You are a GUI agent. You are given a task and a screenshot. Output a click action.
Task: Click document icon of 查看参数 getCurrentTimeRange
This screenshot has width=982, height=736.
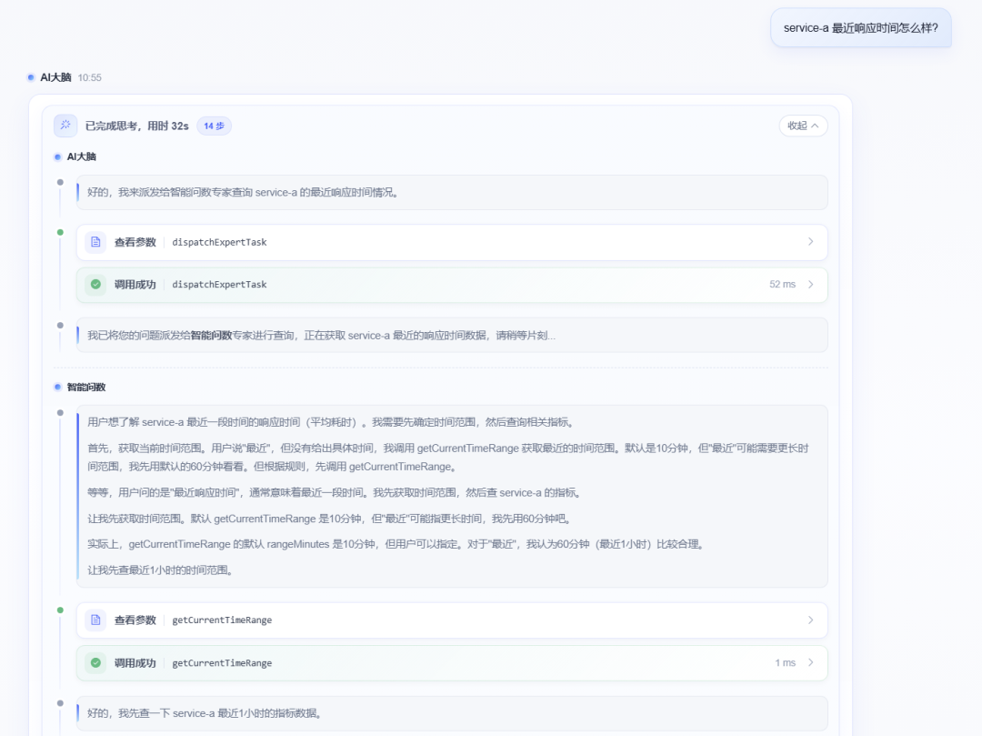95,620
